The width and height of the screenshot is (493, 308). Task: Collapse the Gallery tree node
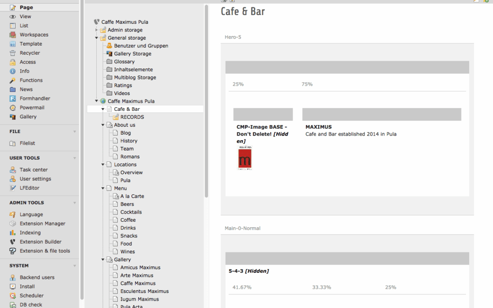point(103,260)
